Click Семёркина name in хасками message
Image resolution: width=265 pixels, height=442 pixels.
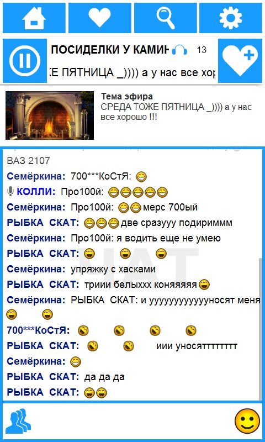coord(36,269)
